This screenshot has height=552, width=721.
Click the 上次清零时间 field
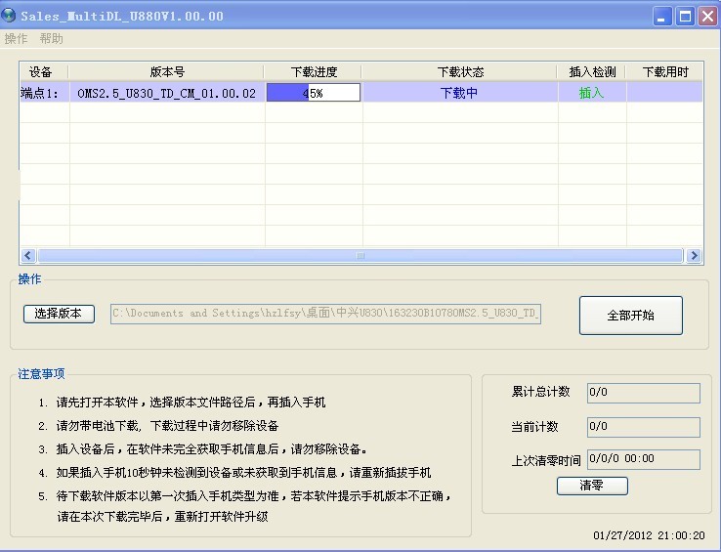(643, 459)
